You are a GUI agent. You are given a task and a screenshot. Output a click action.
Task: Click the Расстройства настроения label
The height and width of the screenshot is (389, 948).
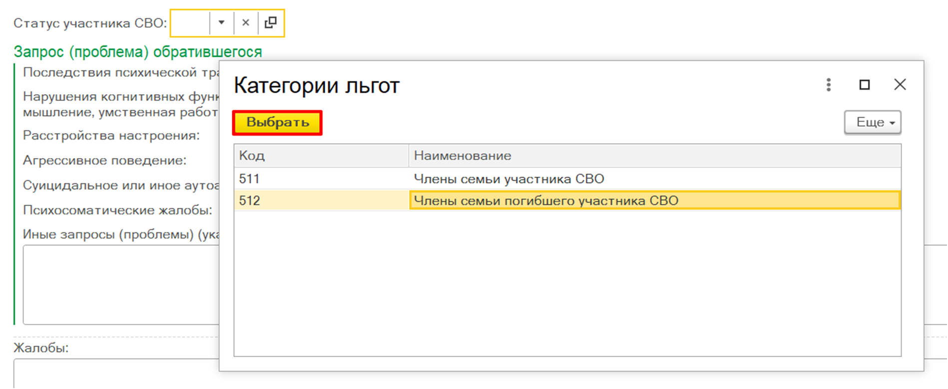pyautogui.click(x=111, y=136)
